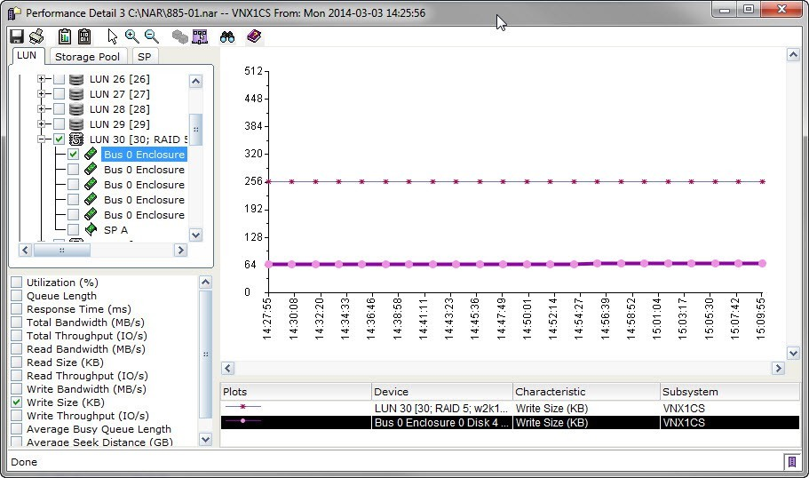
Task: Click the LUN 26 disk stack icon
Action: pyautogui.click(x=76, y=79)
